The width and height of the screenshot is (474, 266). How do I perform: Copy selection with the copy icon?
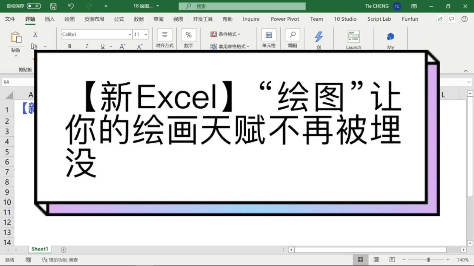34,47
